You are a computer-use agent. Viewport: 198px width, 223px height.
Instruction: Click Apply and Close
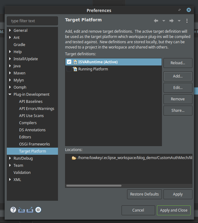click(x=174, y=210)
